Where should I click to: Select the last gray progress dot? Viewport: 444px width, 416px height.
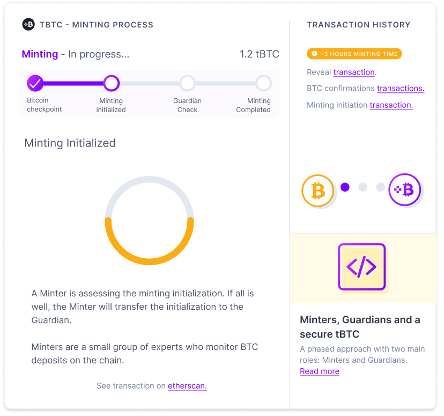click(x=380, y=187)
